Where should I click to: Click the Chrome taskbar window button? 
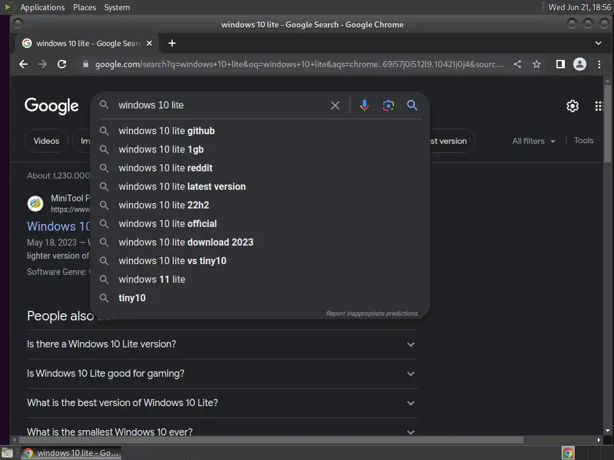pyautogui.click(x=71, y=453)
